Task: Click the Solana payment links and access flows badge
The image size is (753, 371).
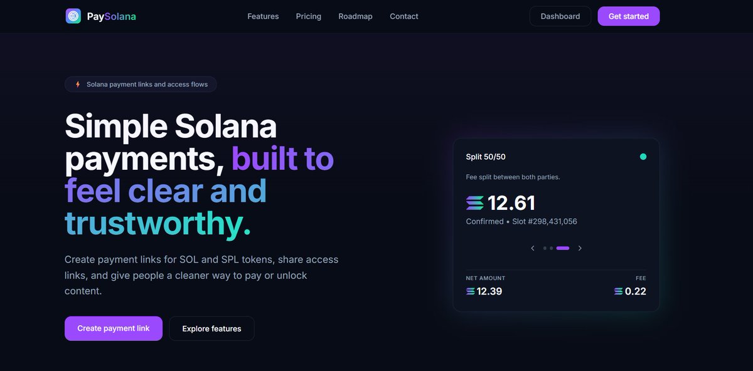Action: tap(140, 83)
